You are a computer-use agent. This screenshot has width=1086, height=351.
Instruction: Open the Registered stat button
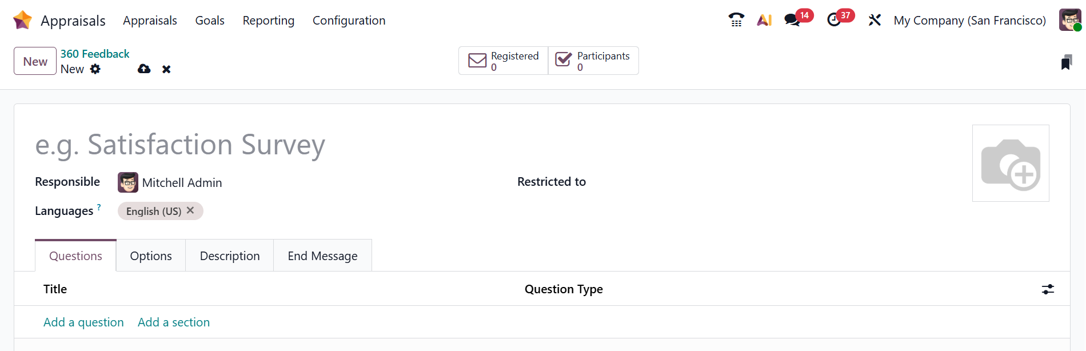[503, 61]
